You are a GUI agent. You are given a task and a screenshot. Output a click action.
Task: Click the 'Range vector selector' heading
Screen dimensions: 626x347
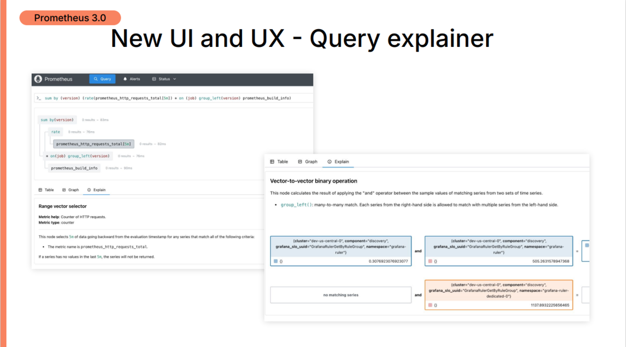(x=63, y=206)
